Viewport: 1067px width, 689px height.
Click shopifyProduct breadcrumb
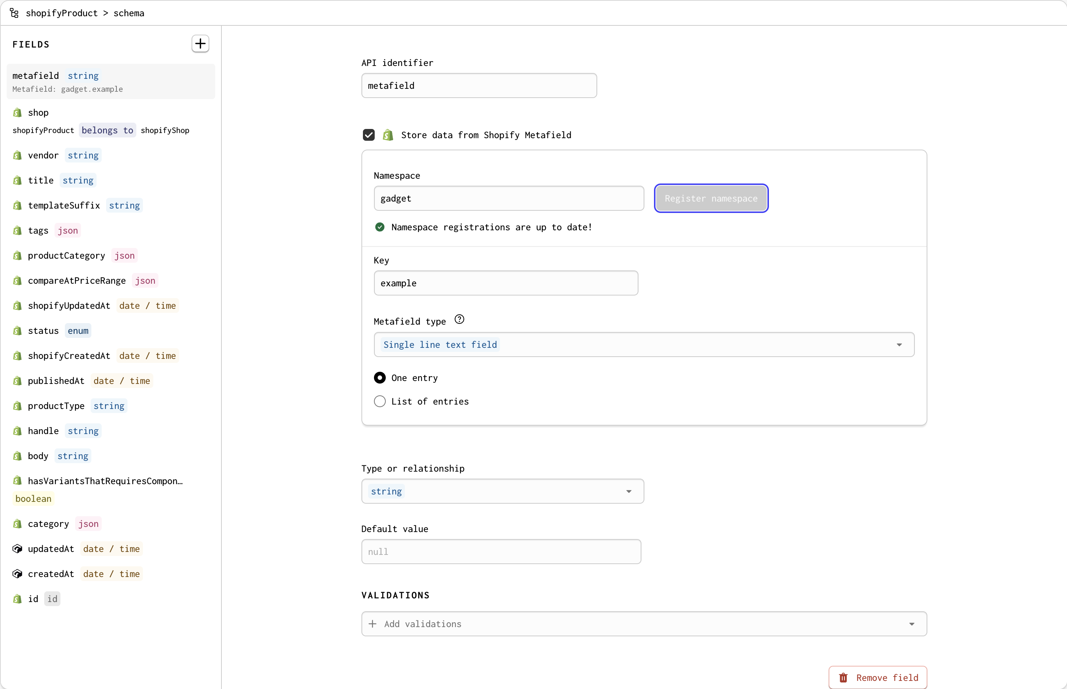pos(62,13)
